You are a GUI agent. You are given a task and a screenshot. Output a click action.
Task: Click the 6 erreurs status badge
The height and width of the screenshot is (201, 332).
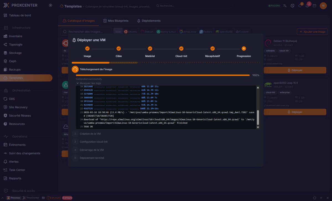[x=67, y=198]
